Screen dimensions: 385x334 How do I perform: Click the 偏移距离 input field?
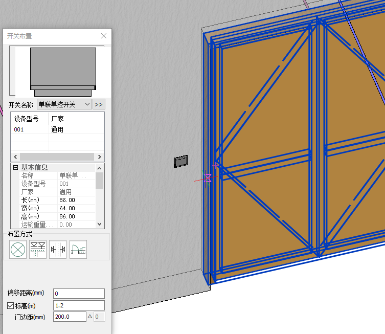click(x=79, y=294)
